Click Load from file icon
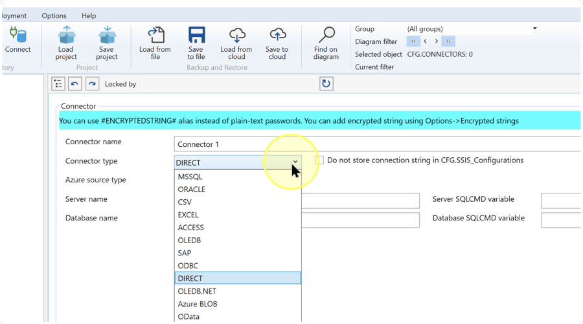Image resolution: width=583 pixels, height=324 pixels. coord(155,36)
